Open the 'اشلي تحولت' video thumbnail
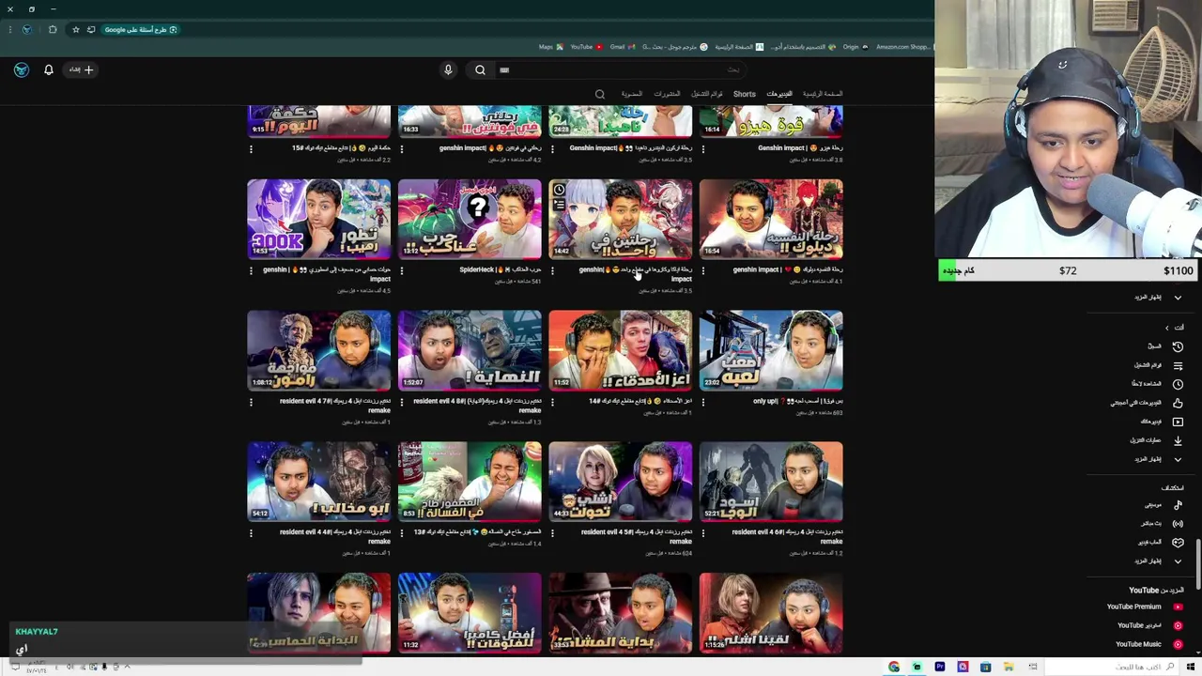The height and width of the screenshot is (676, 1202). [620, 482]
